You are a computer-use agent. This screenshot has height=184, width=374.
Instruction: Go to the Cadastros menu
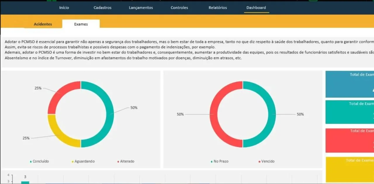click(102, 8)
